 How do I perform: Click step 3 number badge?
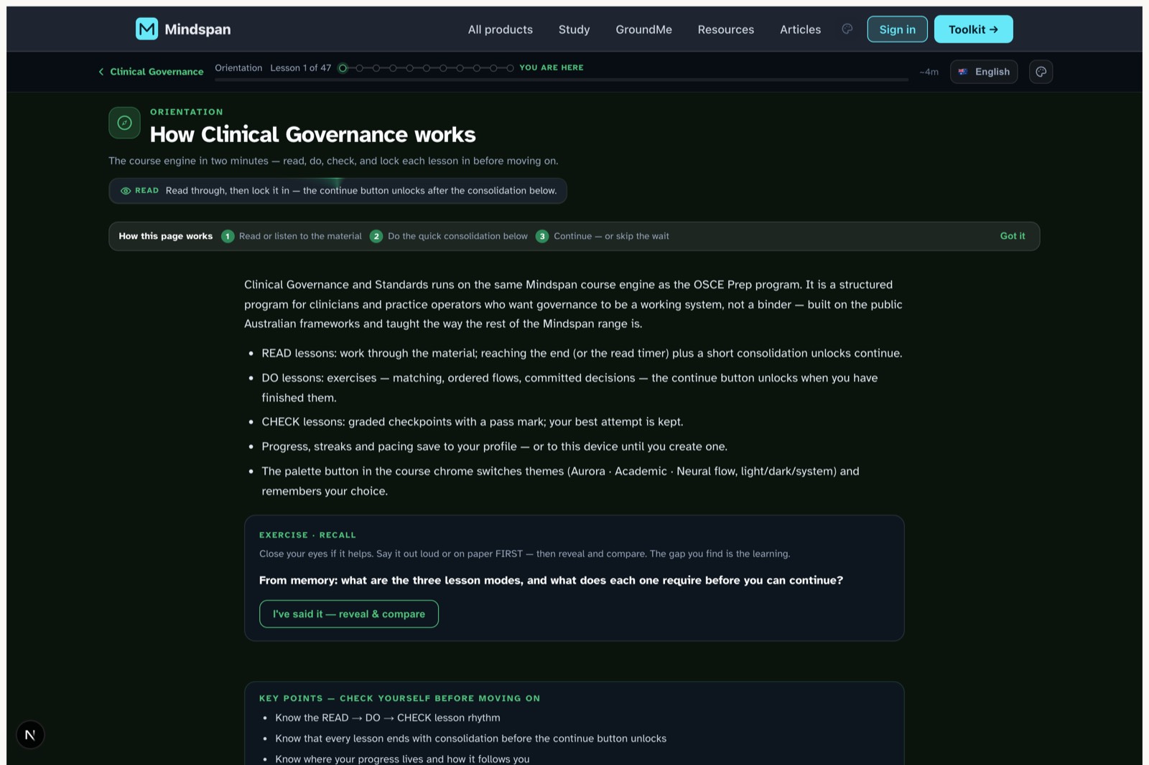(x=542, y=236)
